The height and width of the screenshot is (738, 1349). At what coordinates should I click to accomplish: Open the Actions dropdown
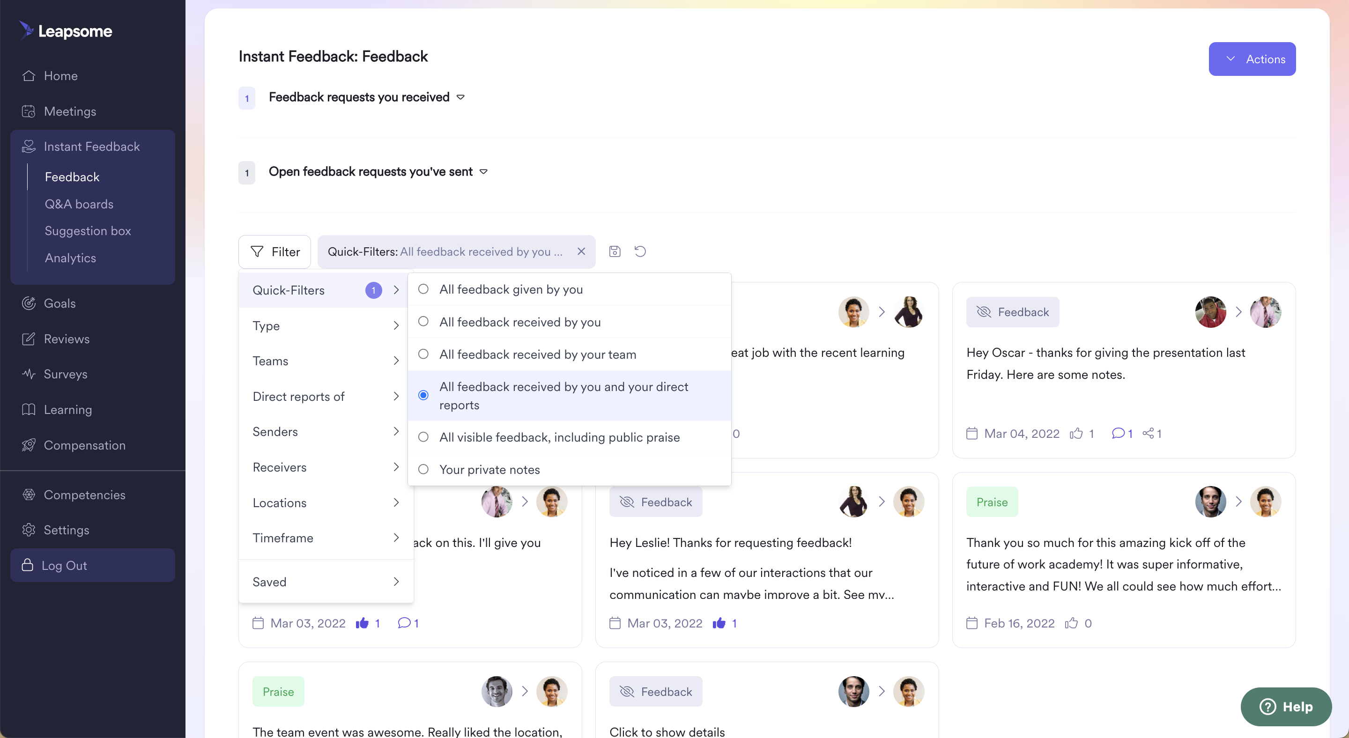[x=1252, y=59]
